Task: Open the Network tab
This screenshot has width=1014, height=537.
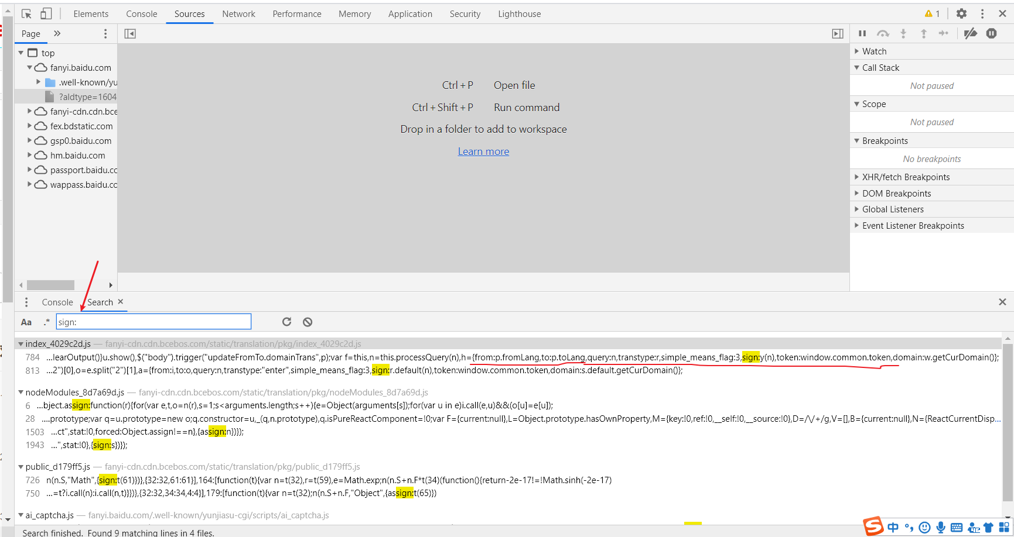Action: click(x=238, y=14)
